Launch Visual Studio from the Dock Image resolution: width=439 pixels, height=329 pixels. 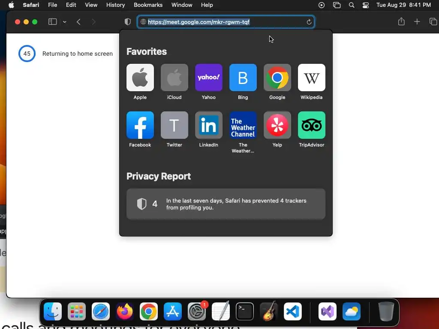point(327,311)
